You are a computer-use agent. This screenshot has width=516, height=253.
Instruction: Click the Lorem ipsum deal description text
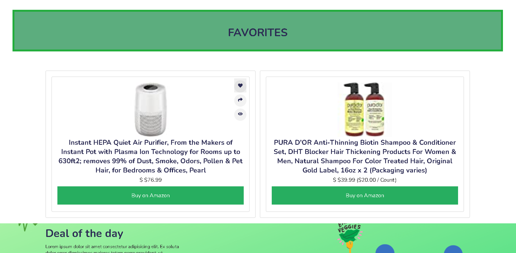tap(112, 249)
